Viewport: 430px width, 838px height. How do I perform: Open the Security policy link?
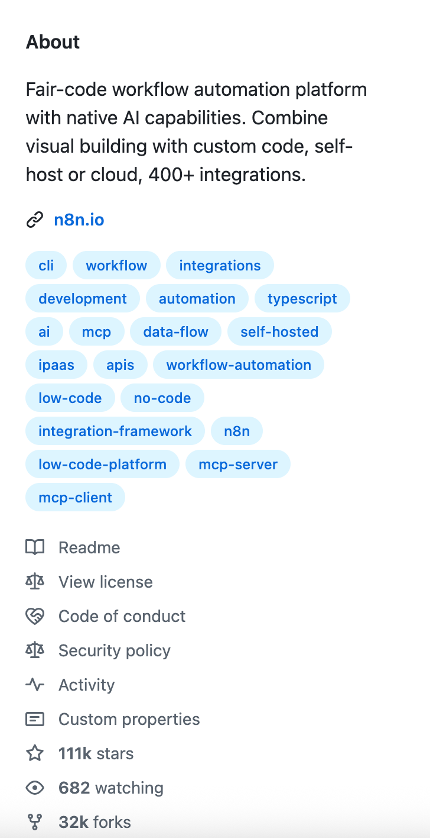pyautogui.click(x=114, y=650)
